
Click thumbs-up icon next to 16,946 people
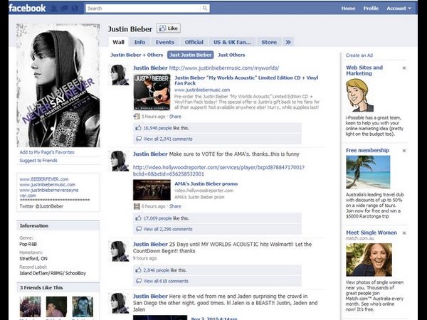tap(138, 127)
